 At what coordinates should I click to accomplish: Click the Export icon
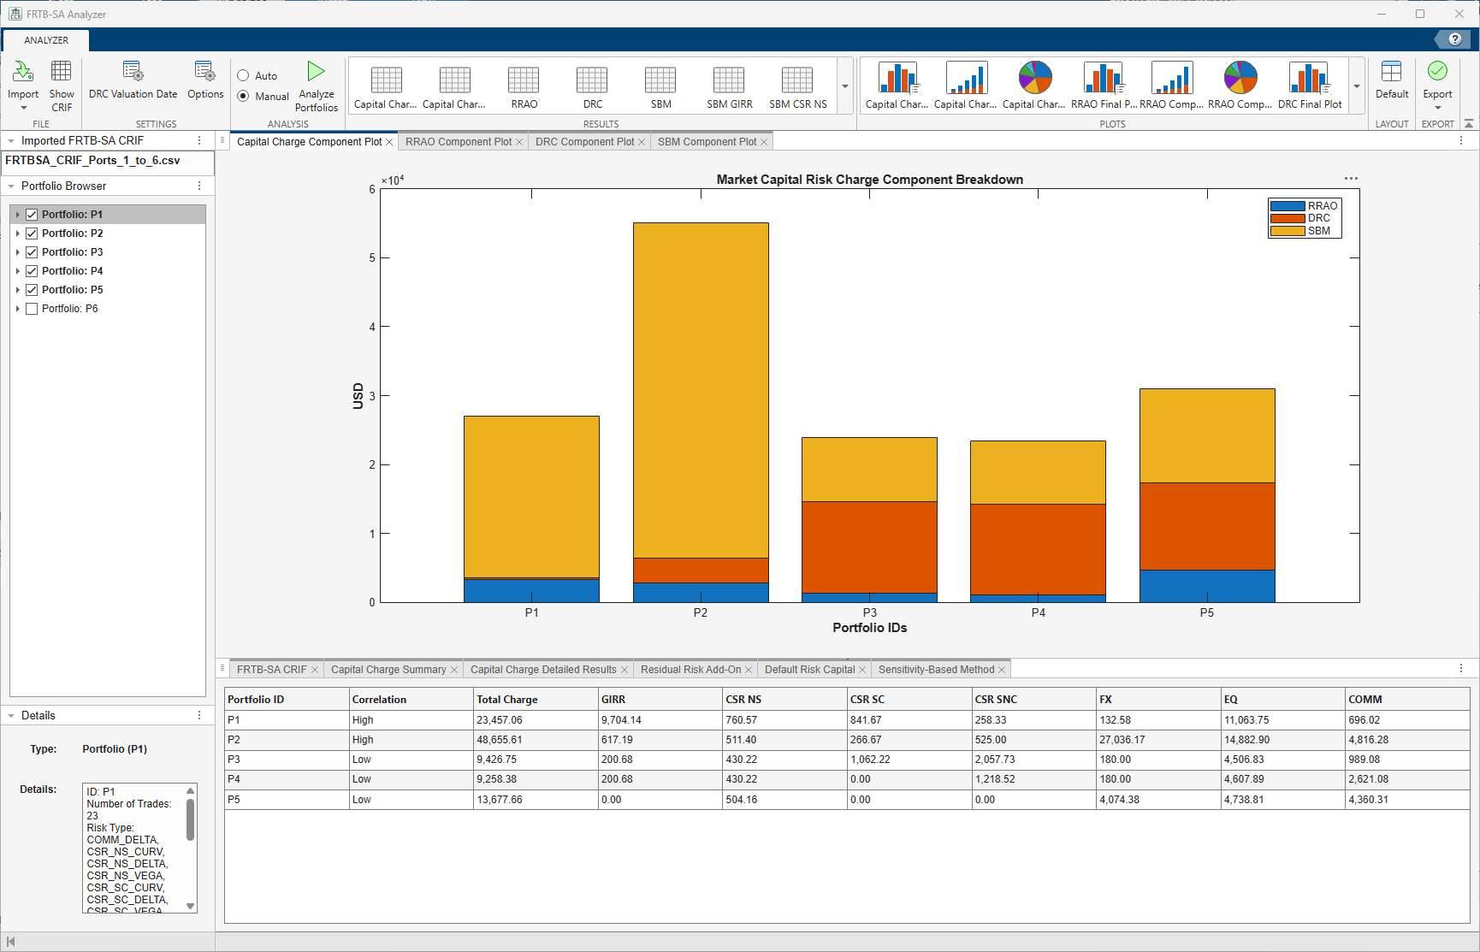click(1437, 71)
